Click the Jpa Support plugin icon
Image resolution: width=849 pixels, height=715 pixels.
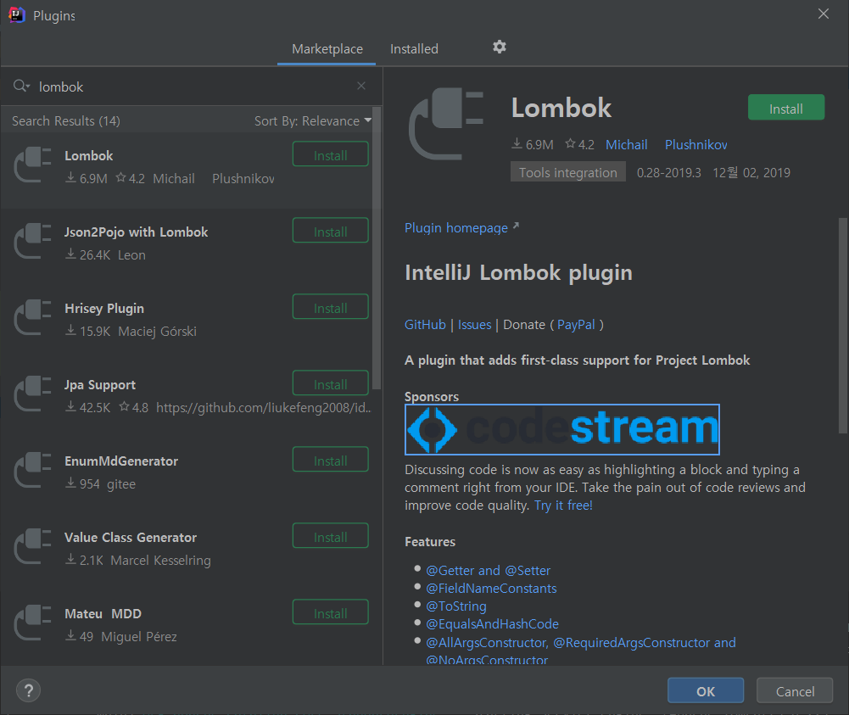point(32,394)
